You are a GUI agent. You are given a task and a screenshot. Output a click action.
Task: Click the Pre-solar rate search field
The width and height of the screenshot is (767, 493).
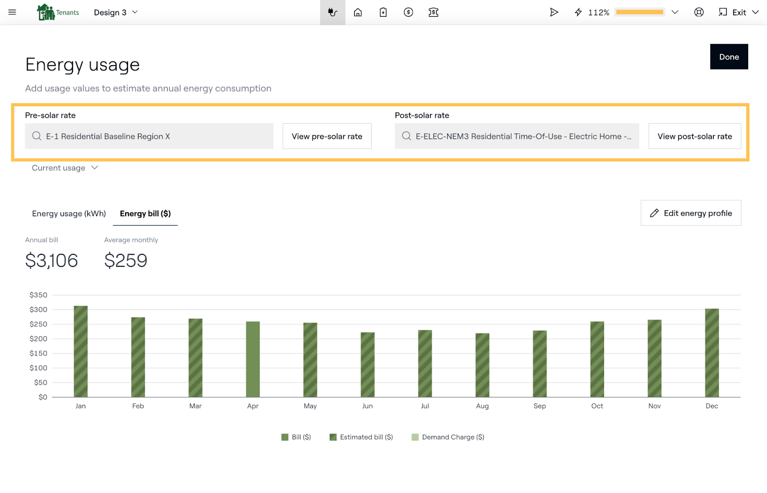(149, 137)
